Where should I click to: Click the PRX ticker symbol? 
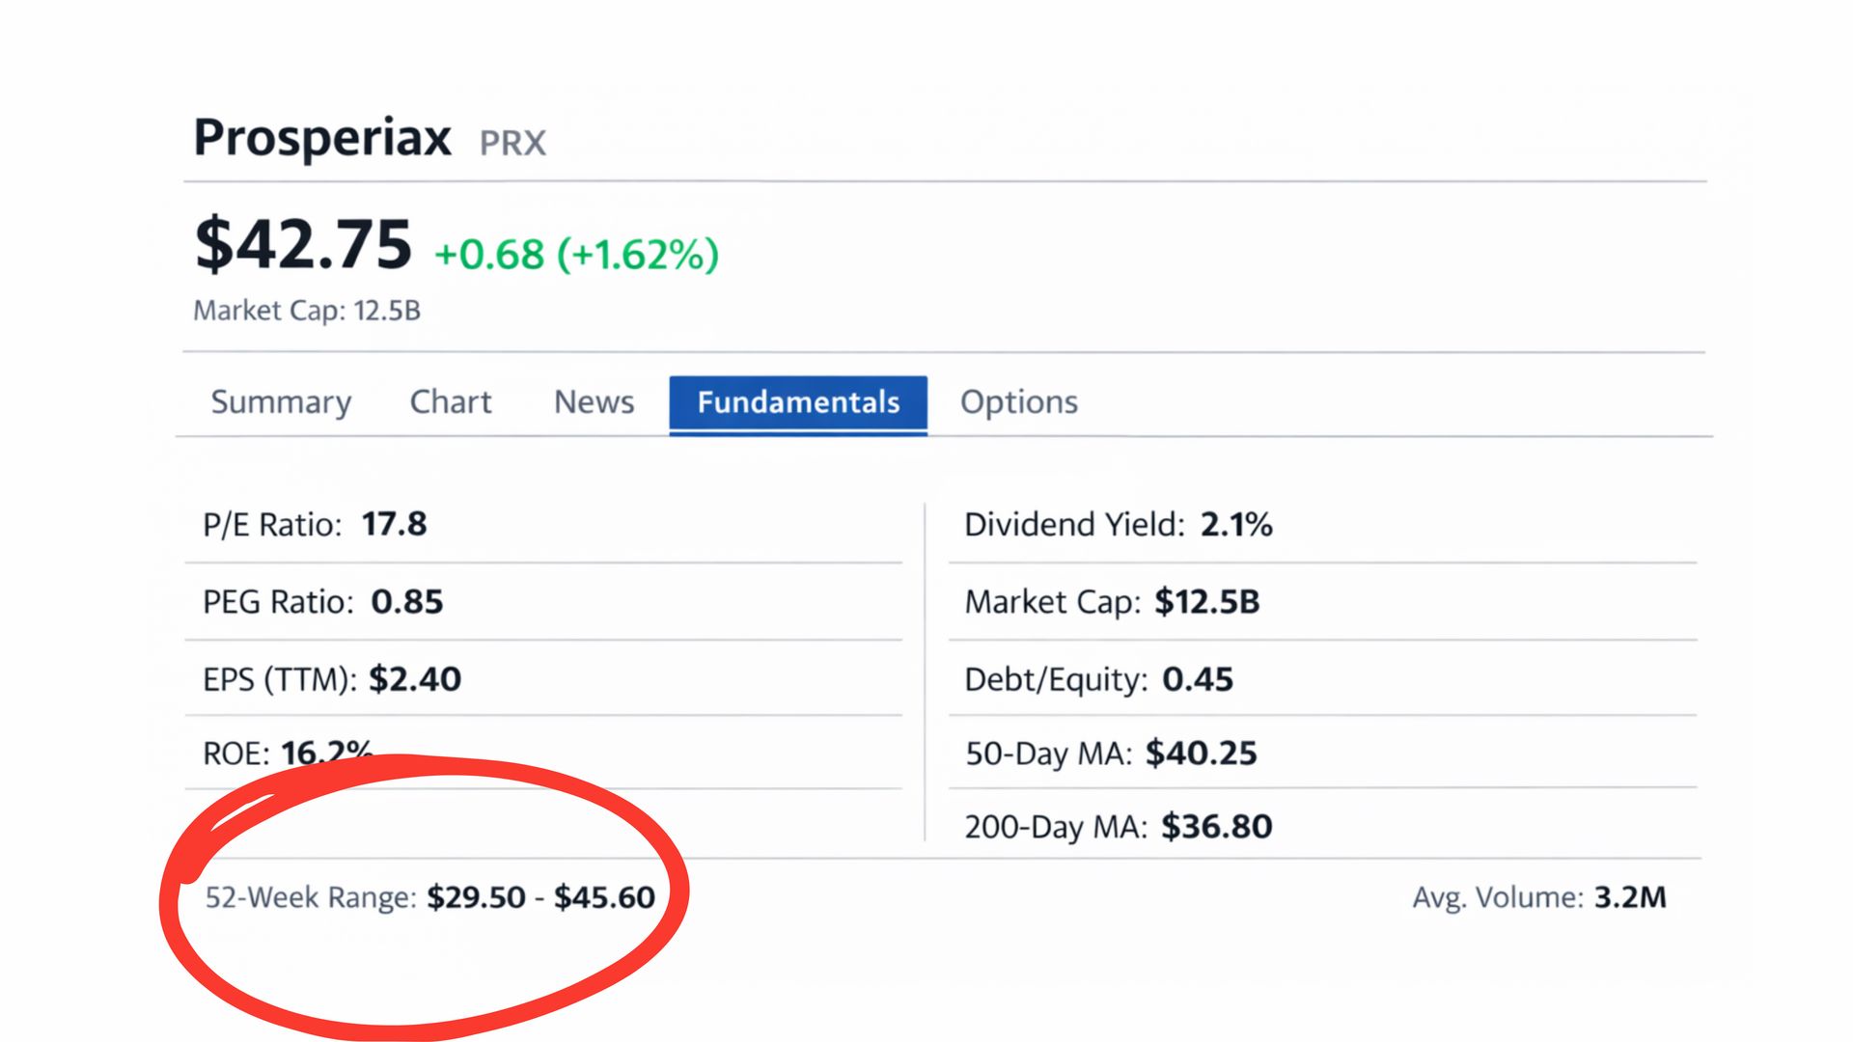coord(512,144)
